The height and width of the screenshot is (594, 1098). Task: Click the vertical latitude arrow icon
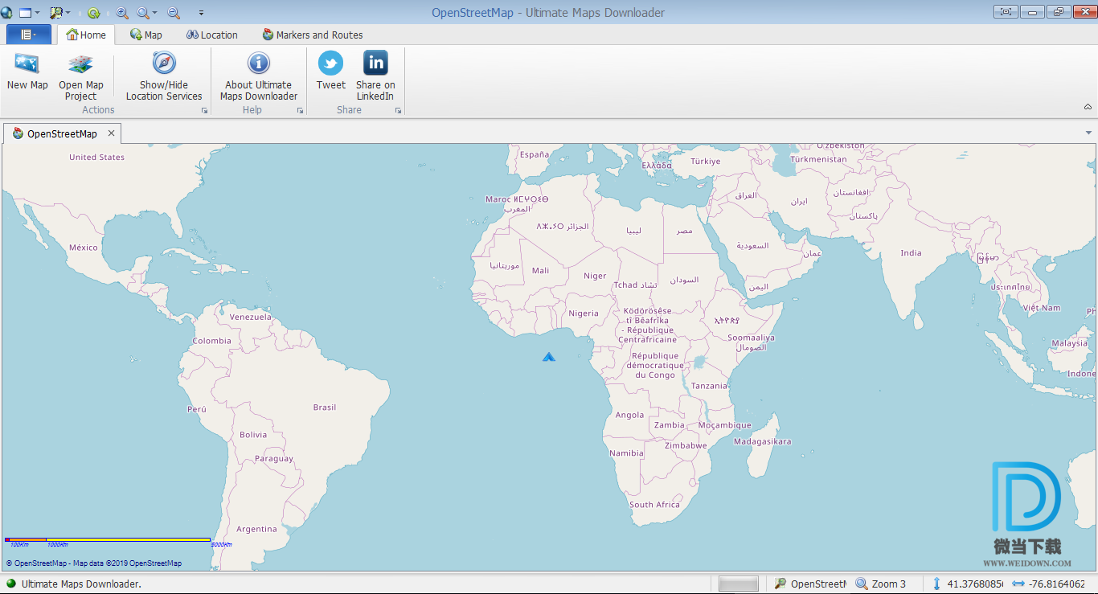(936, 584)
